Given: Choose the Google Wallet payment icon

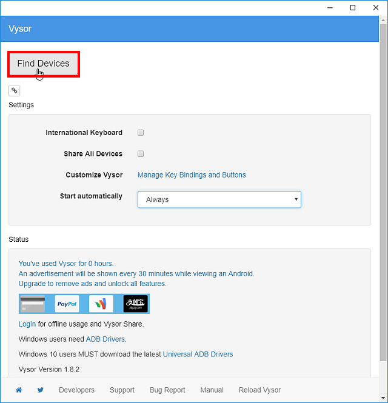Looking at the screenshot, I should [x=101, y=304].
